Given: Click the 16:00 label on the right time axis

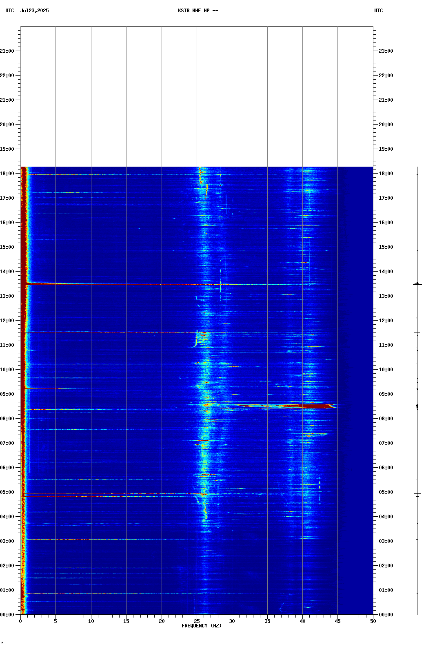Looking at the screenshot, I should coord(386,223).
